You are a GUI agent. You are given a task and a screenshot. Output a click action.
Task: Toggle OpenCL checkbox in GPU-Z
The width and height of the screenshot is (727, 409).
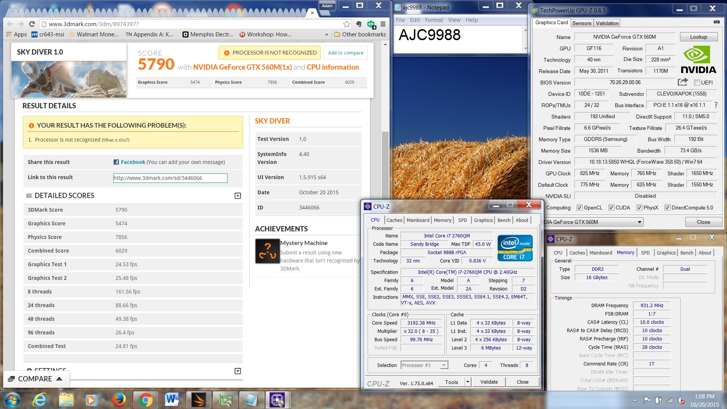point(579,208)
